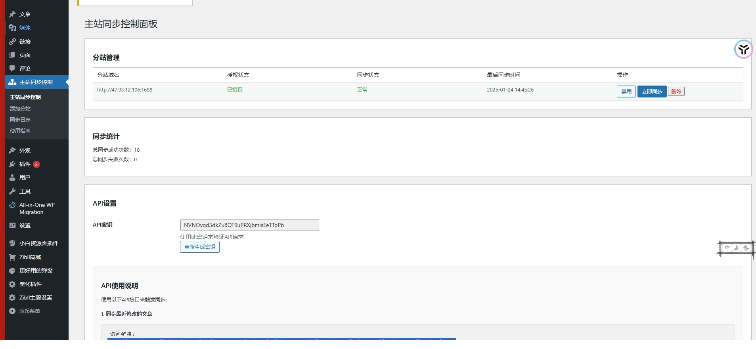
Task: Click sub-site URL http://47.93.12.106:1688
Action: point(125,90)
